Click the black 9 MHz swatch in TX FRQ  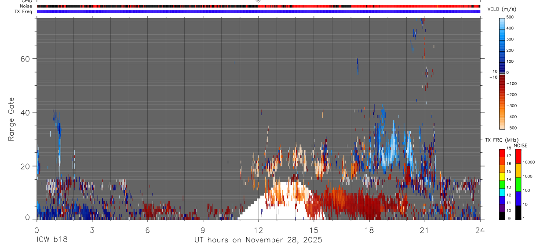coord(502,216)
